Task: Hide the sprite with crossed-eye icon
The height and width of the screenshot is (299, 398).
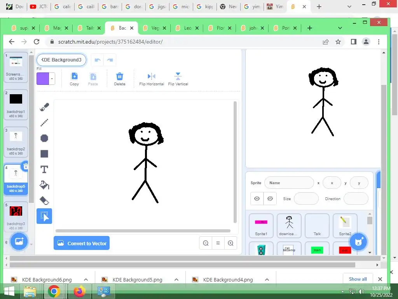Action: pos(270,199)
